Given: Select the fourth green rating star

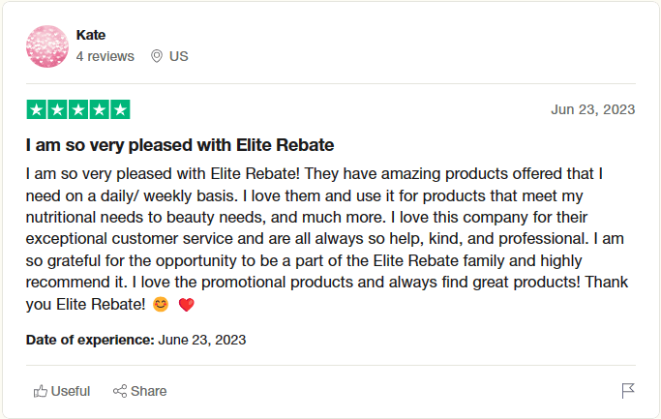Looking at the screenshot, I should (x=99, y=109).
